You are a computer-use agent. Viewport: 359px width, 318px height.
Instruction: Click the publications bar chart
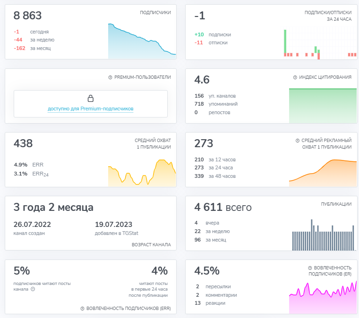[323, 235]
